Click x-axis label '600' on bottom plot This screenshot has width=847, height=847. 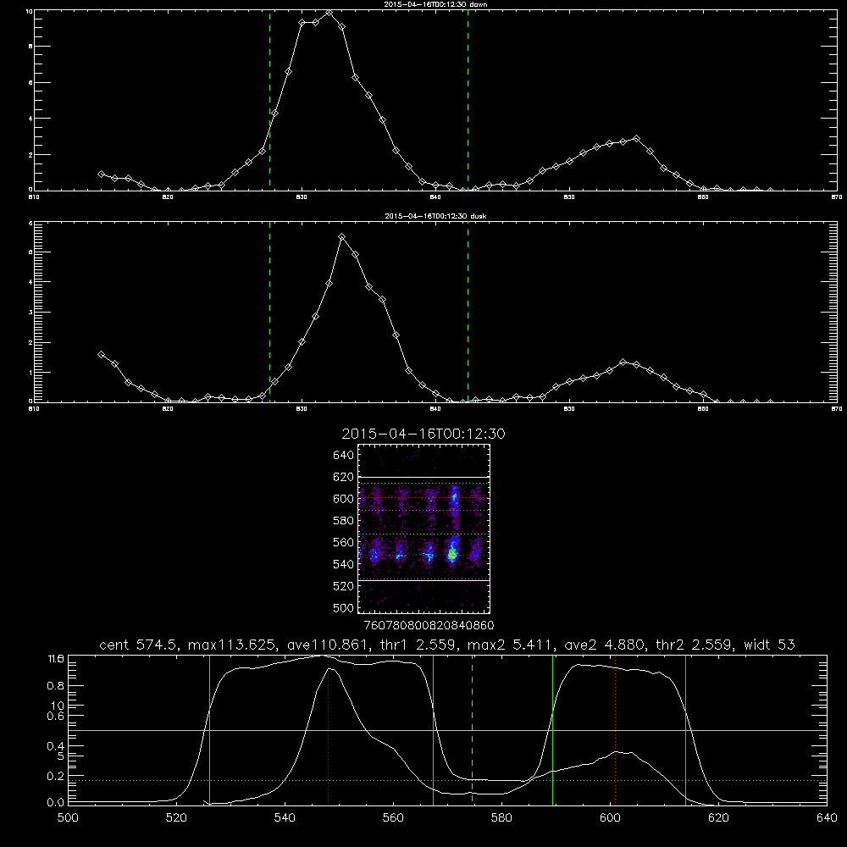coord(611,817)
